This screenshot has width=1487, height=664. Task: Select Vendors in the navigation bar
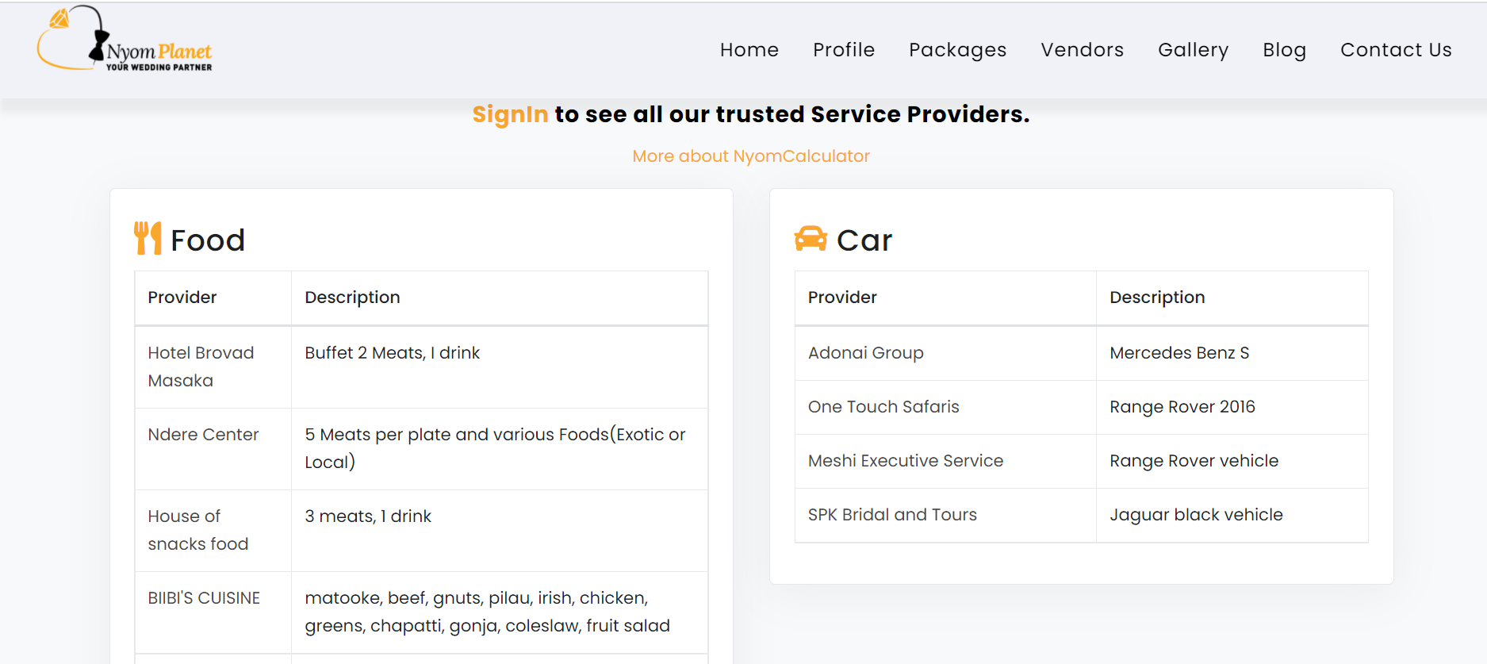pos(1083,50)
